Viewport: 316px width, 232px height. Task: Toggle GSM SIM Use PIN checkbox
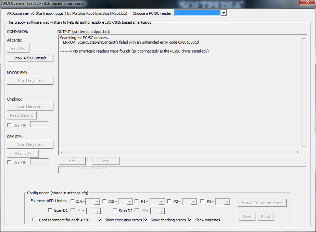[9, 162]
